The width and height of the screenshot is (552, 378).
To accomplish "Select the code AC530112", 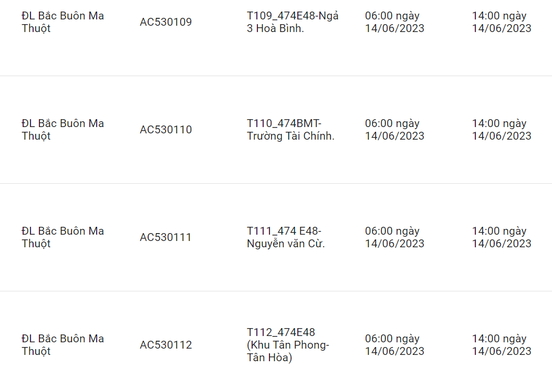I will 165,345.
